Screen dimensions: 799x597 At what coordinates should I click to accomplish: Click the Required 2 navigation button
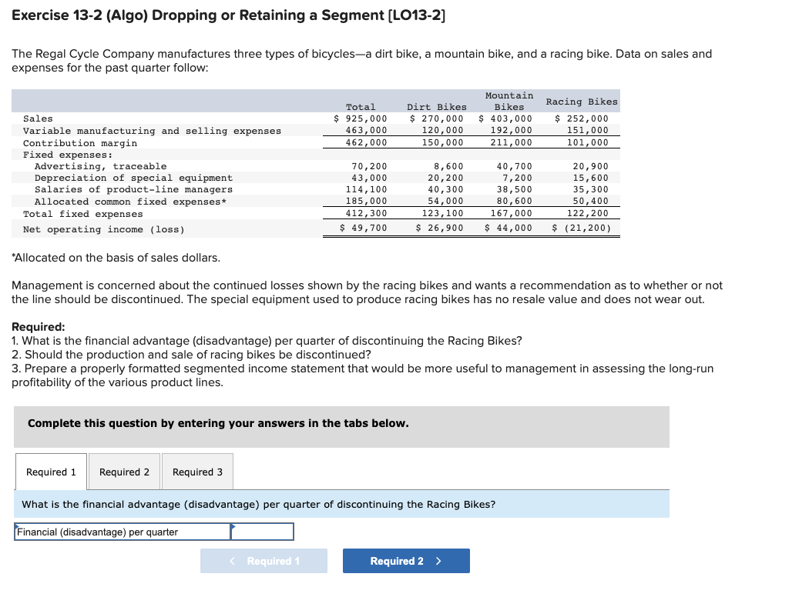[406, 561]
